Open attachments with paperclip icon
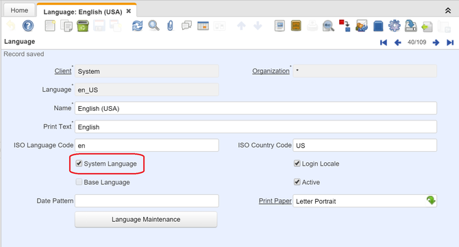459x247 pixels. (170, 26)
